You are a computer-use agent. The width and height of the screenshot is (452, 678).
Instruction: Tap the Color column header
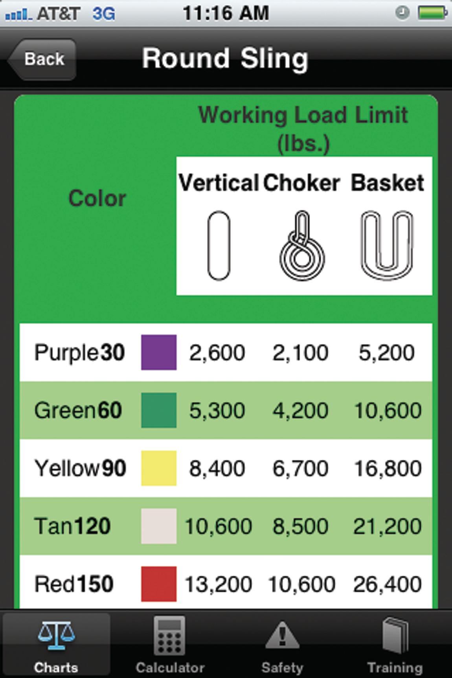pyautogui.click(x=97, y=198)
